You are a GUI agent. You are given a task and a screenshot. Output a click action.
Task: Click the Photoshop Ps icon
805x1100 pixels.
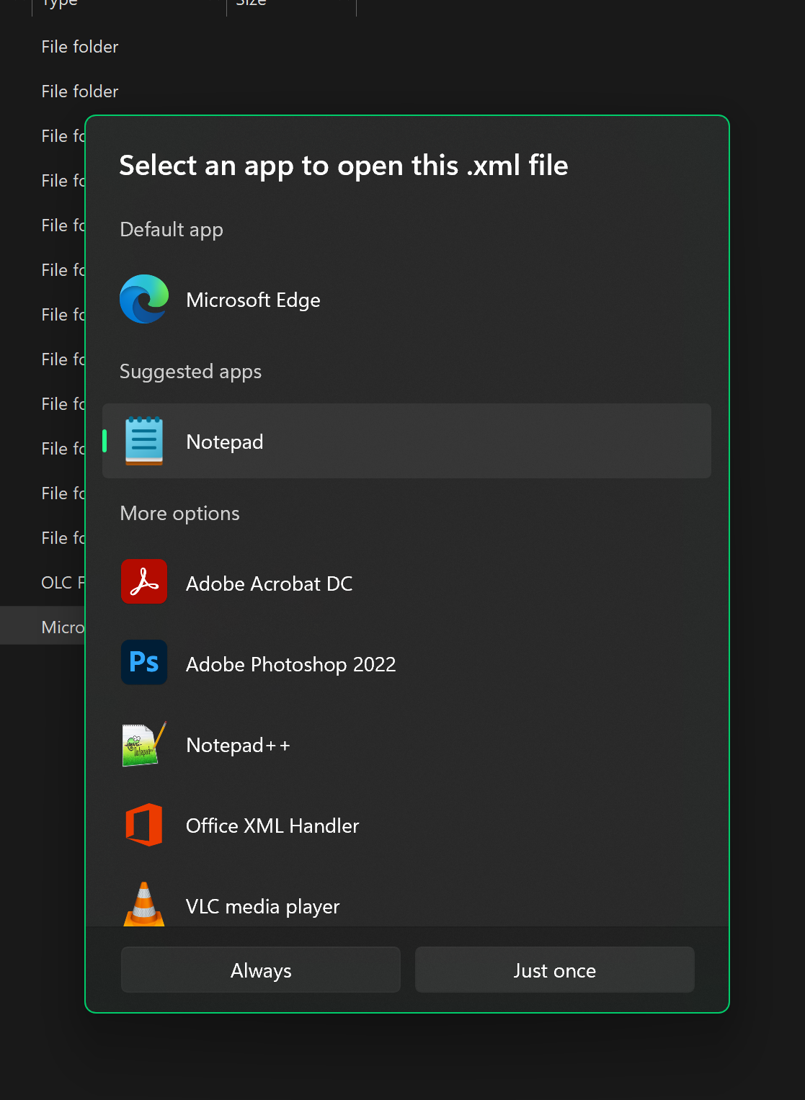[x=144, y=662]
